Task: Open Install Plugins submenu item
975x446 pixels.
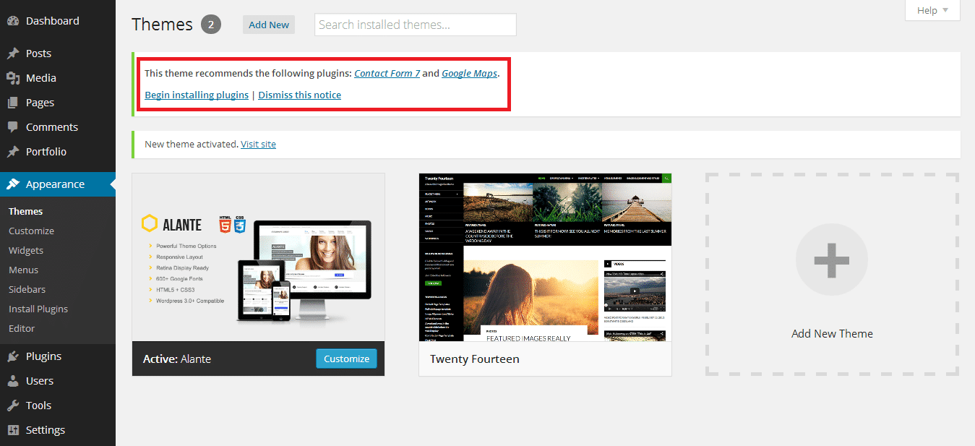Action: tap(38, 309)
